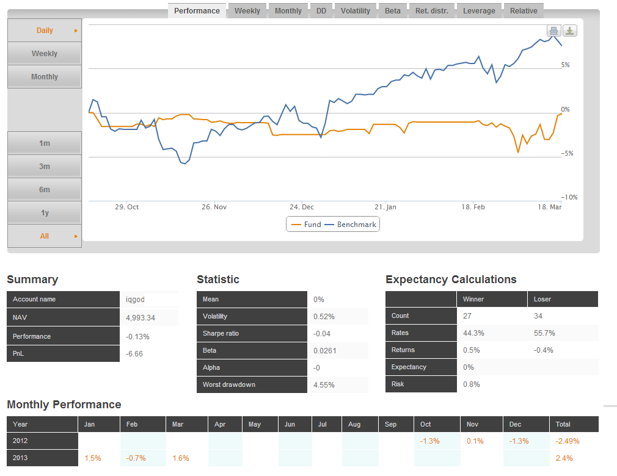Click the Winner column header
This screenshot has width=617, height=476.
[x=492, y=299]
